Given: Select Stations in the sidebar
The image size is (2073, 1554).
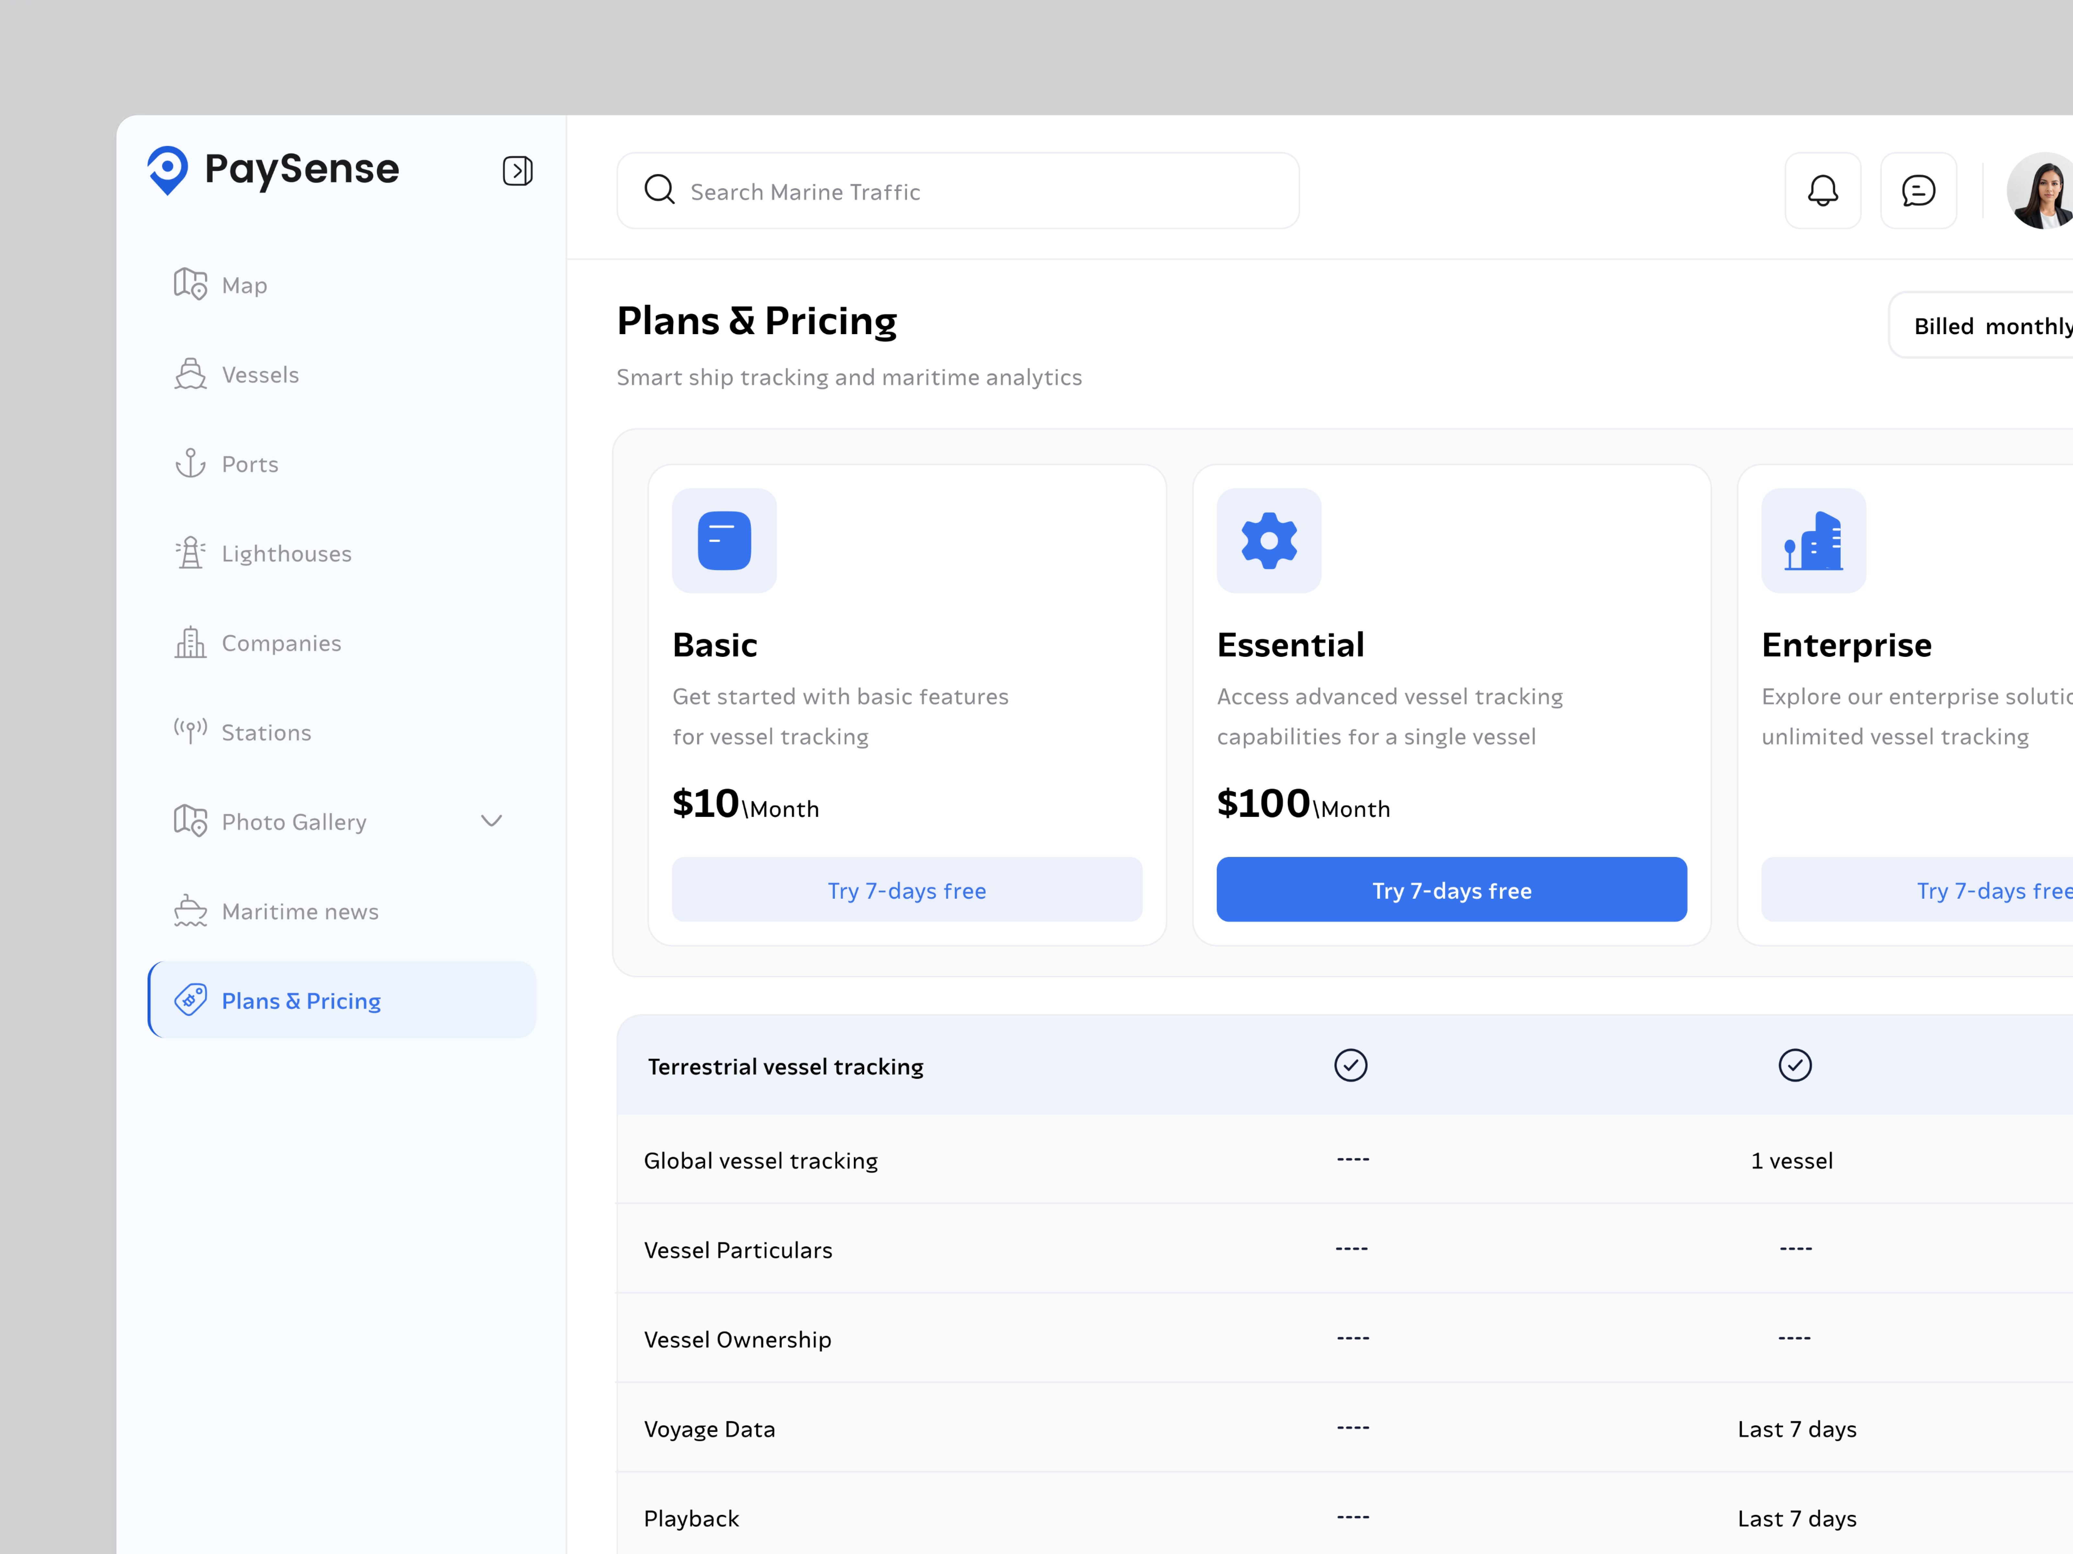Looking at the screenshot, I should pyautogui.click(x=342, y=732).
